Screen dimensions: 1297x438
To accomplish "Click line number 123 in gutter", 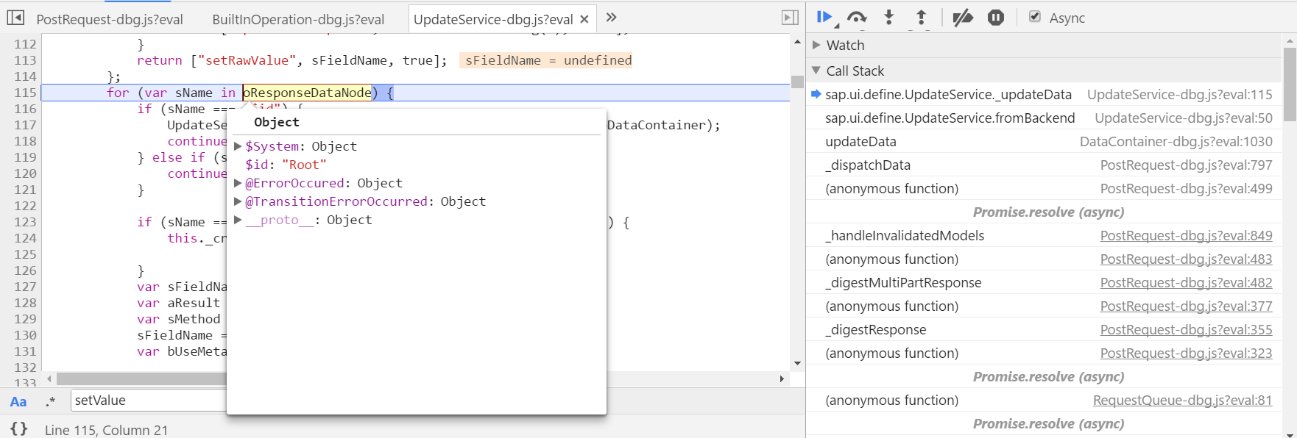I will coord(25,222).
